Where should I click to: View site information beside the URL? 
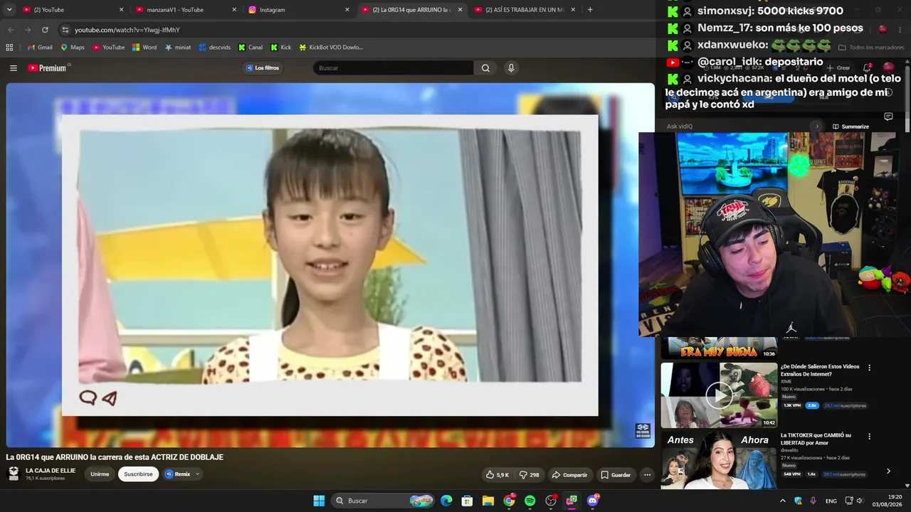(65, 30)
